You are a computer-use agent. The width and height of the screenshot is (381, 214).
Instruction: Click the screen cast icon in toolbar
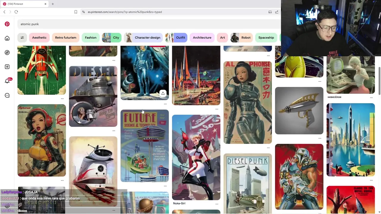[x=270, y=12]
